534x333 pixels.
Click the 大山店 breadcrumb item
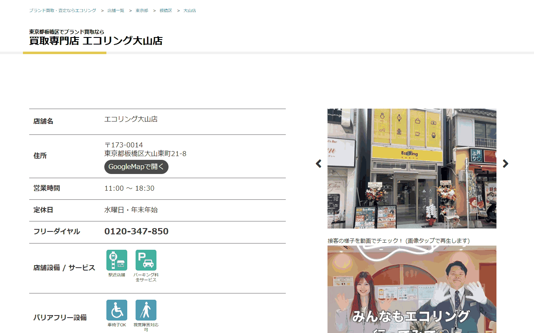(190, 10)
